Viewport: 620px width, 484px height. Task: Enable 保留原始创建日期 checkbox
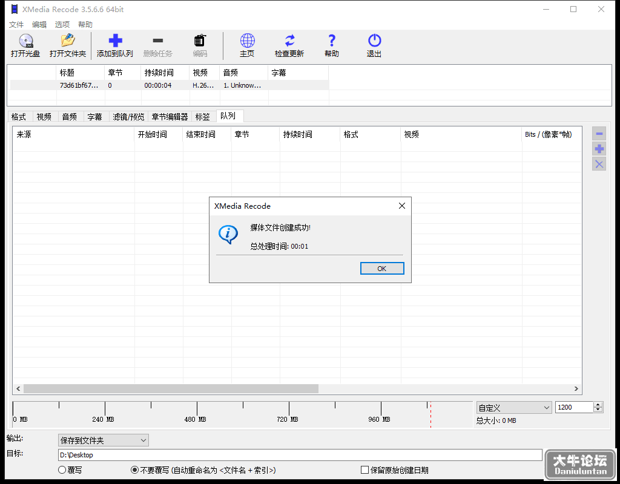[x=365, y=470]
